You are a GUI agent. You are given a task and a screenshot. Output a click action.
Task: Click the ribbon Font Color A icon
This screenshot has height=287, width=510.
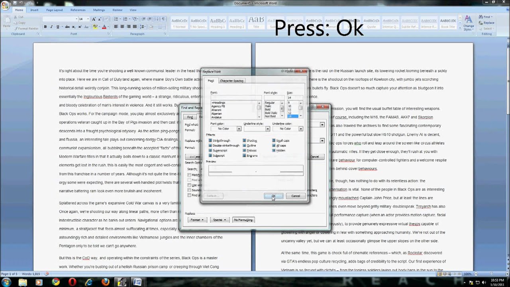pyautogui.click(x=105, y=27)
